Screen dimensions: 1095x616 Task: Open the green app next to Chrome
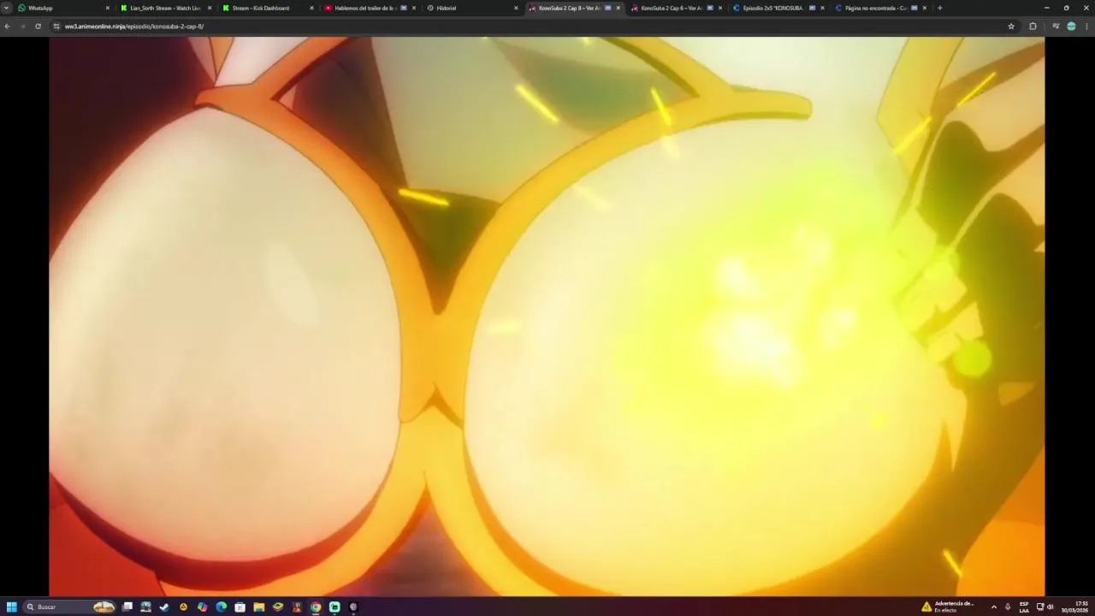coord(334,607)
